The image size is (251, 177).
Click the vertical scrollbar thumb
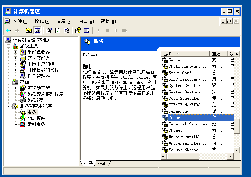(x=237, y=126)
